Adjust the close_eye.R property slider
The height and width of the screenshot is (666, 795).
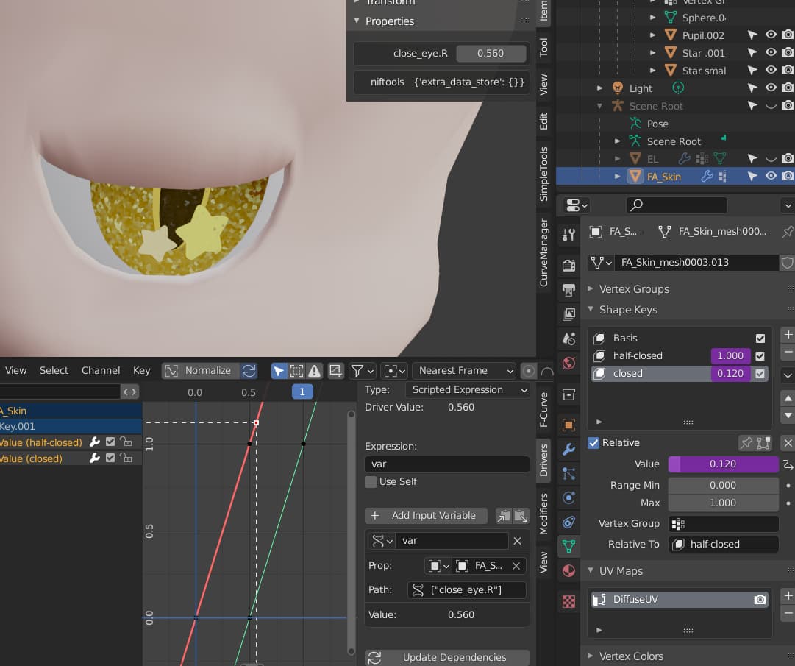tap(491, 53)
